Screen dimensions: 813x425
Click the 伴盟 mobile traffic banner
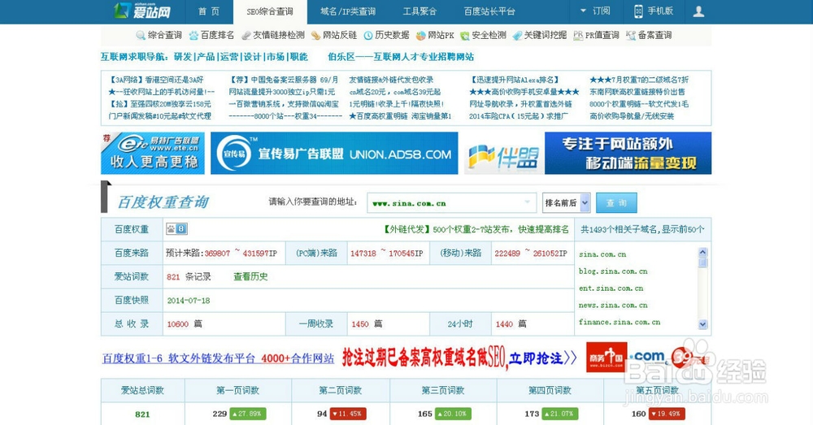(588, 153)
